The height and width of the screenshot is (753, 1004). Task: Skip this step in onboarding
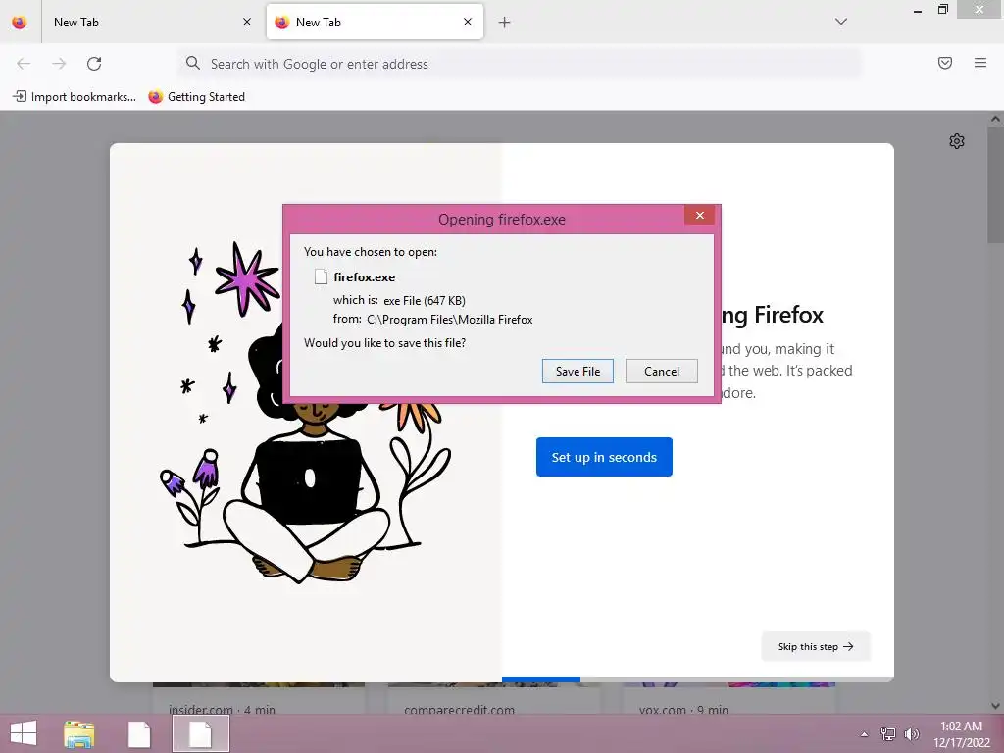pos(816,647)
